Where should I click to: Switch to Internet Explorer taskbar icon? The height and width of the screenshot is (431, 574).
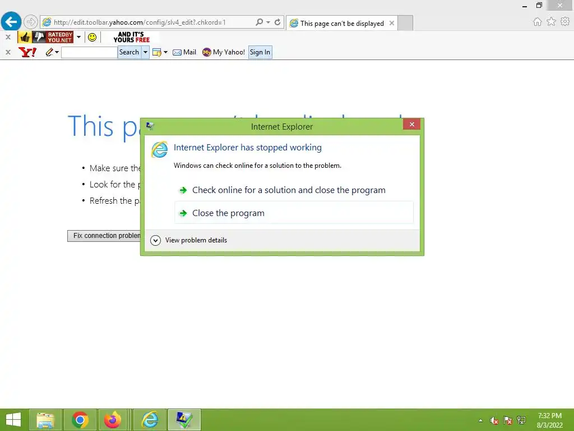[150, 420]
